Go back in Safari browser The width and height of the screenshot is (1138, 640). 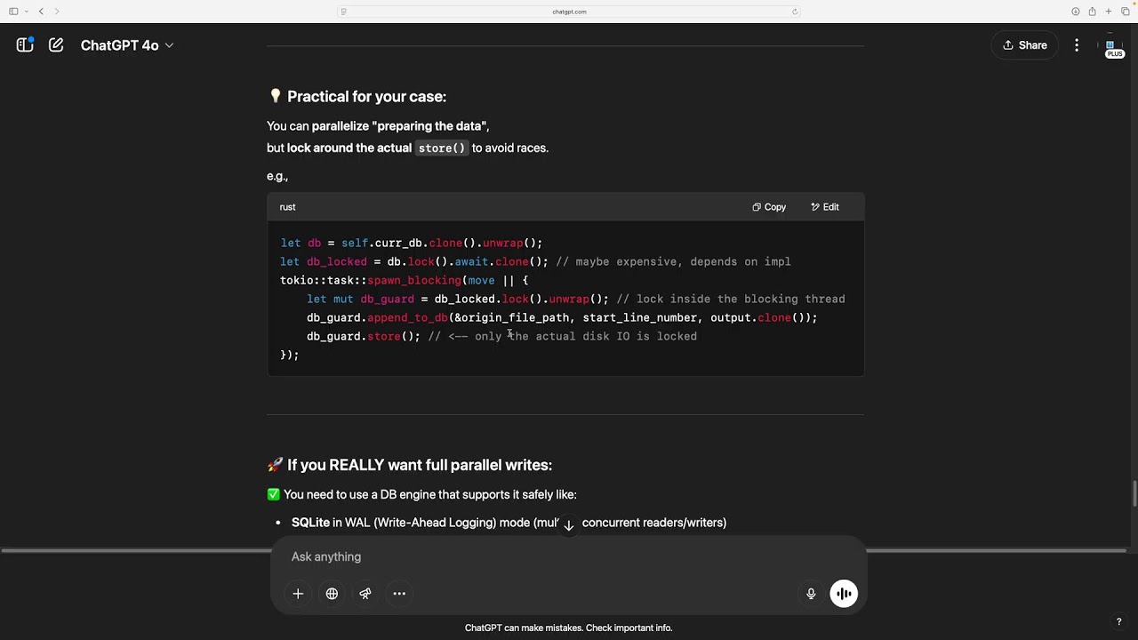tap(41, 12)
